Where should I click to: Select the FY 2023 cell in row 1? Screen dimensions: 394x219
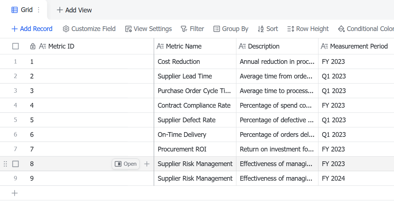tap(356, 62)
